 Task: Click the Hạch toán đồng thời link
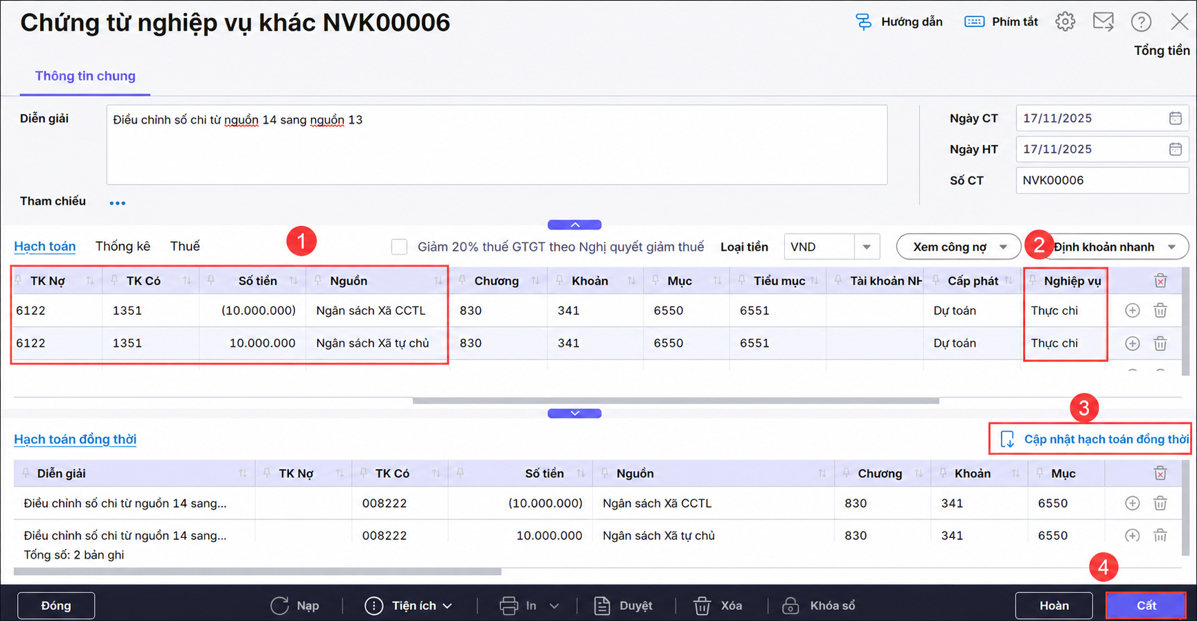click(75, 440)
